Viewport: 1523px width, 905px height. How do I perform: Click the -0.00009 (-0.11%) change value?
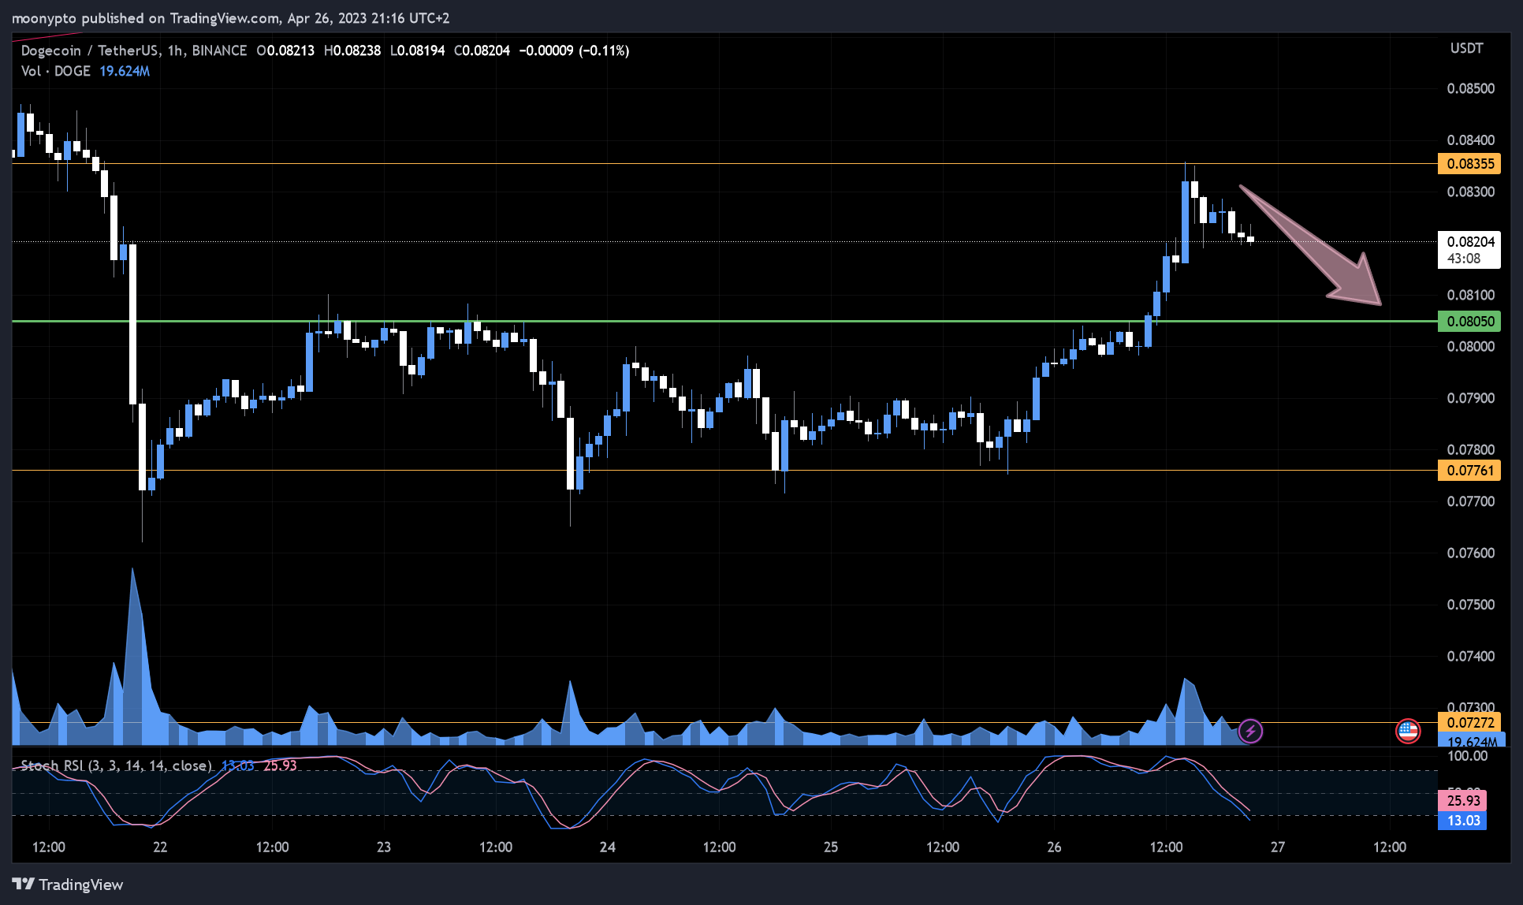point(574,50)
